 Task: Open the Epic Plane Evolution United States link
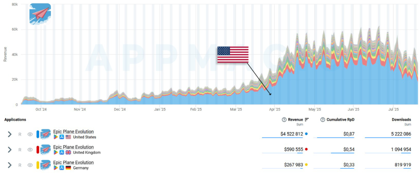point(73,132)
